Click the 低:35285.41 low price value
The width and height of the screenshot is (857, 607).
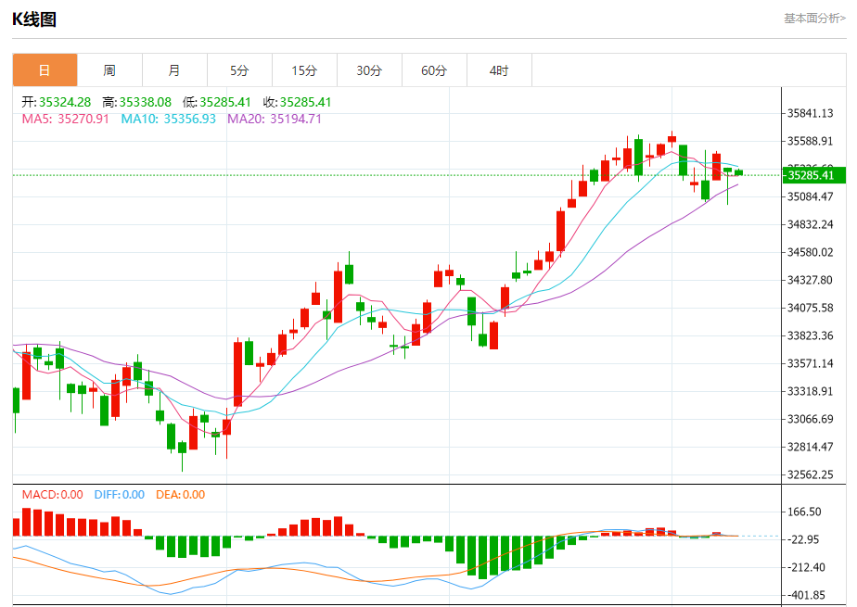tap(217, 102)
